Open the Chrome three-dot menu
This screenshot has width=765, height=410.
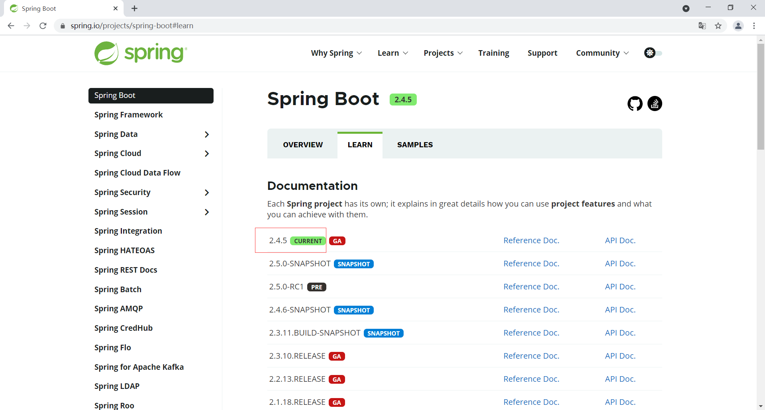click(754, 26)
